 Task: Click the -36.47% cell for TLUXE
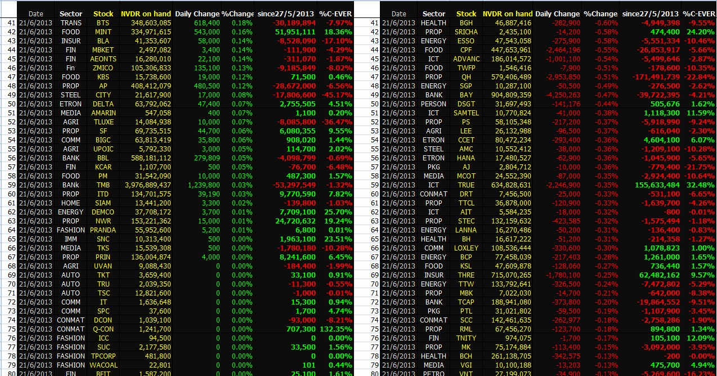pyautogui.click(x=337, y=122)
